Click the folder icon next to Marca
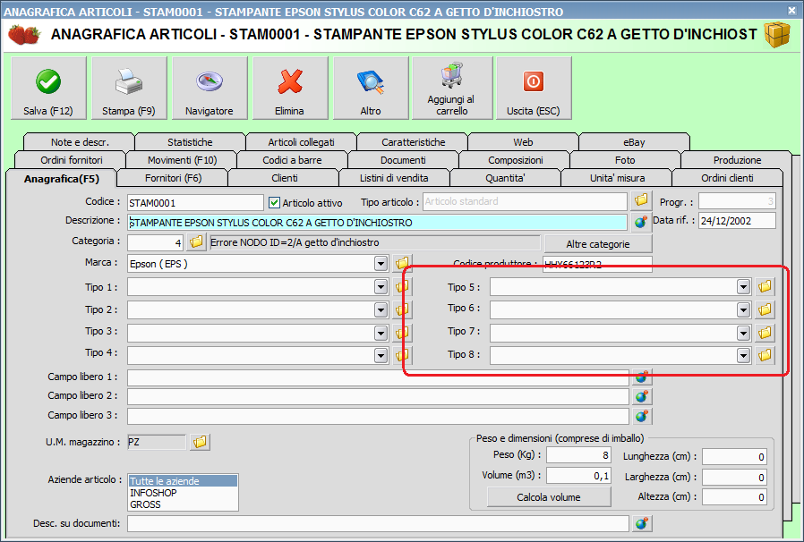 (401, 264)
